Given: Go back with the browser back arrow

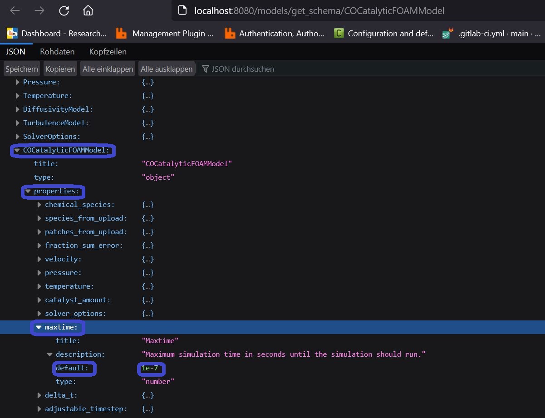Looking at the screenshot, I should pyautogui.click(x=15, y=10).
